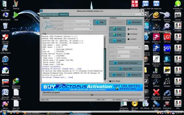Click the Erase button

(117, 41)
